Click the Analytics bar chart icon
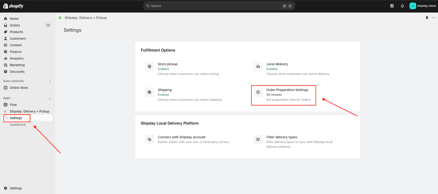Image resolution: width=438 pixels, height=194 pixels. coord(5,58)
